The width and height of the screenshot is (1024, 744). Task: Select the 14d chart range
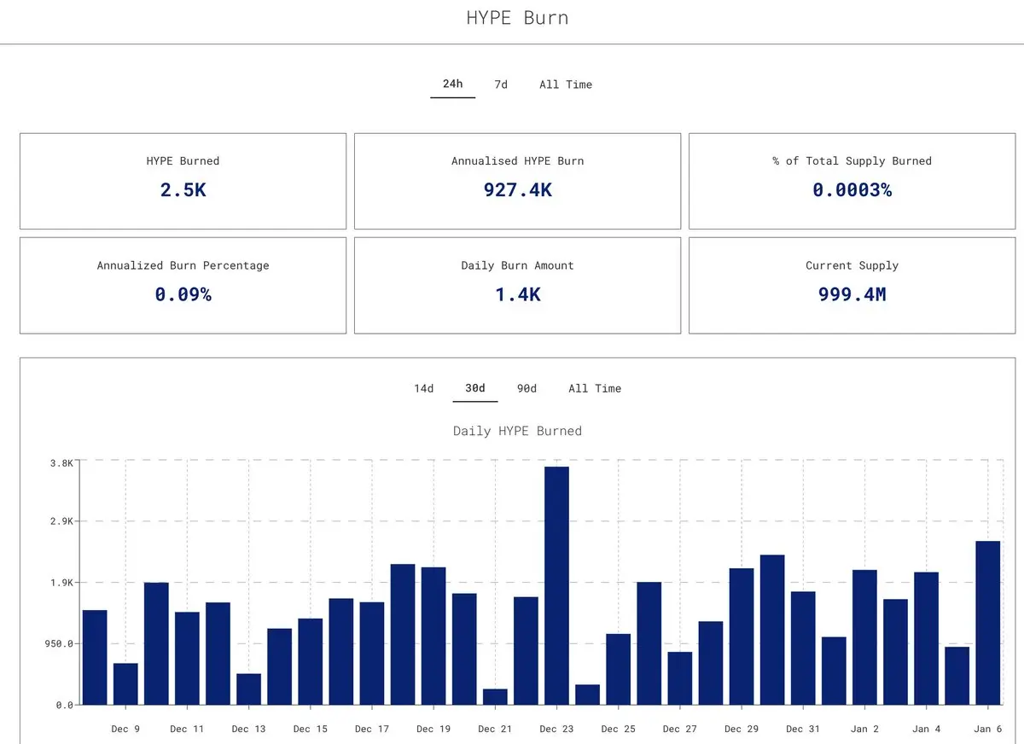click(424, 388)
